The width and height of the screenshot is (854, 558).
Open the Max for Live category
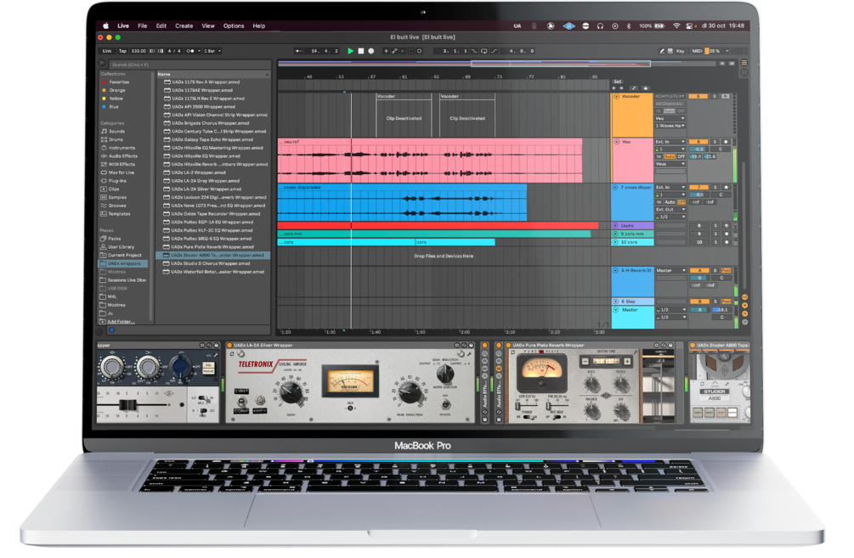click(x=121, y=172)
